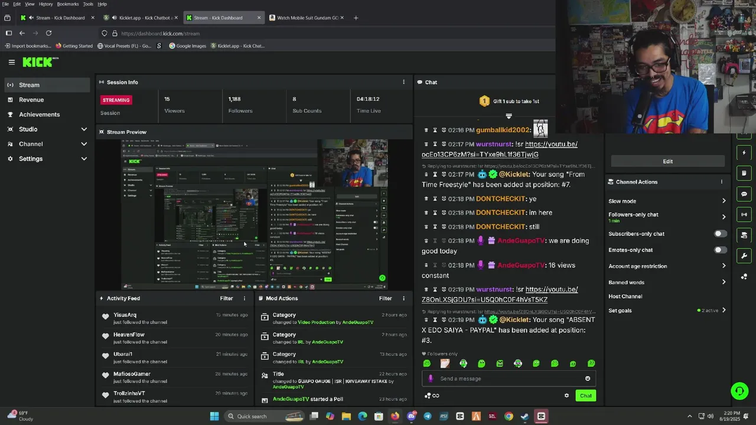This screenshot has height=425, width=756.
Task: Toggle Emotes-only chat switch
Action: coord(720,250)
